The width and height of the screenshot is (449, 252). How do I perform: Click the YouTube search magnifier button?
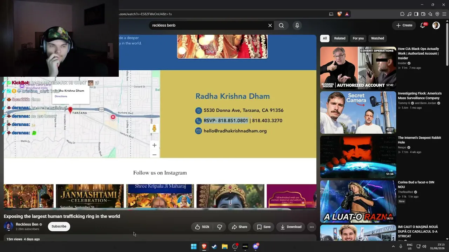281,25
